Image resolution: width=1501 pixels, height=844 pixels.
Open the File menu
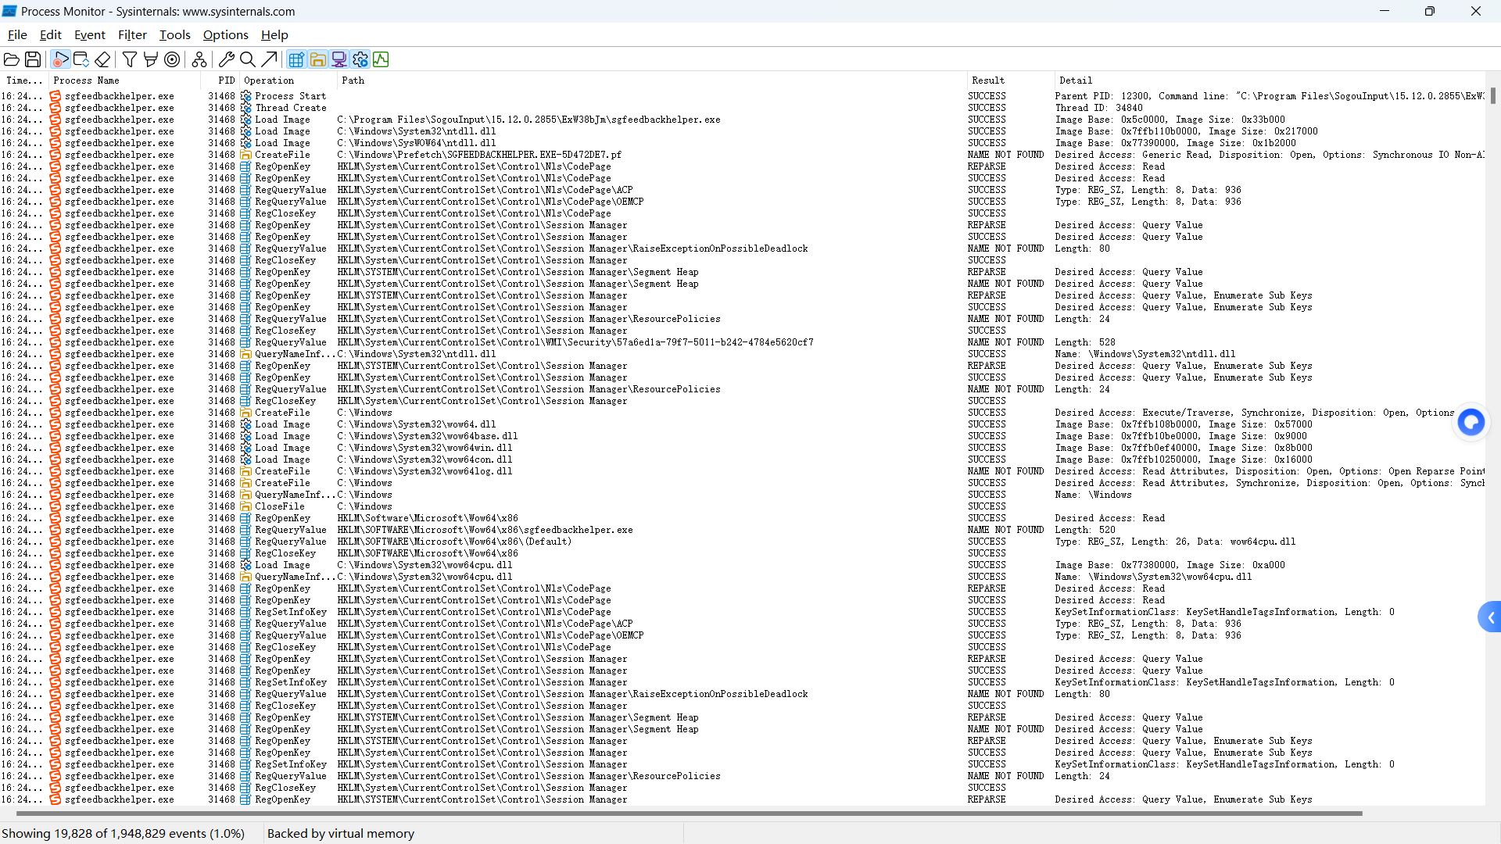tap(17, 35)
